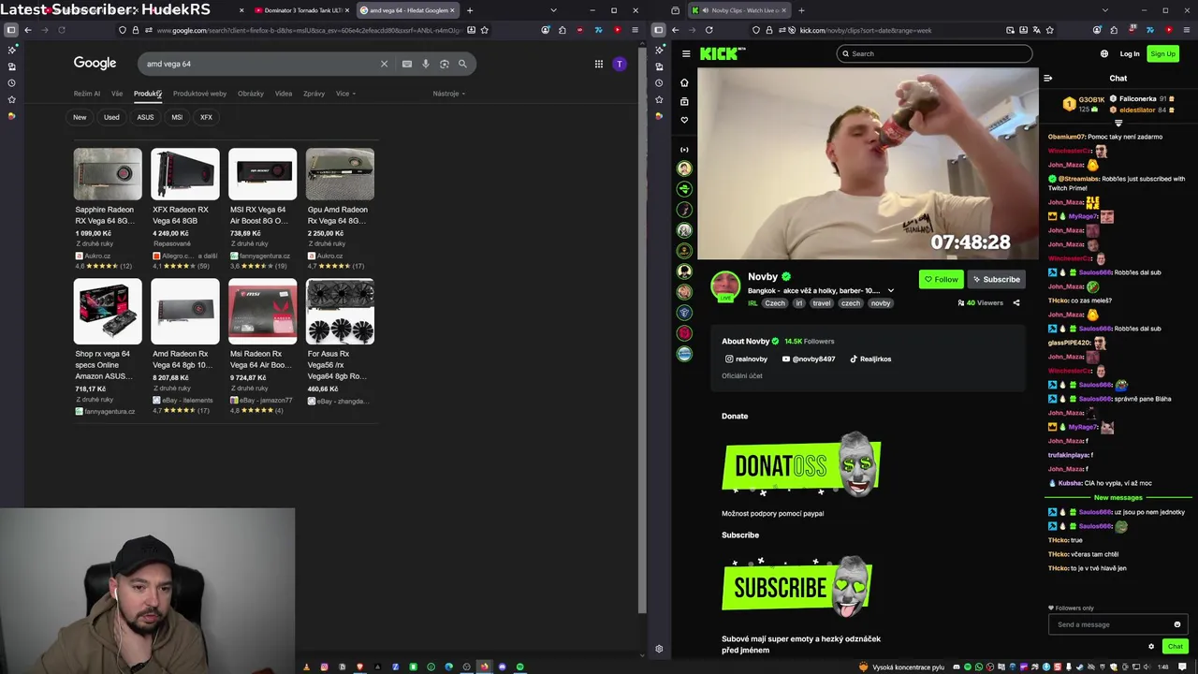Open the on-screen keyboard in Google search
Viewport: 1198px width, 674px height.
(407, 64)
